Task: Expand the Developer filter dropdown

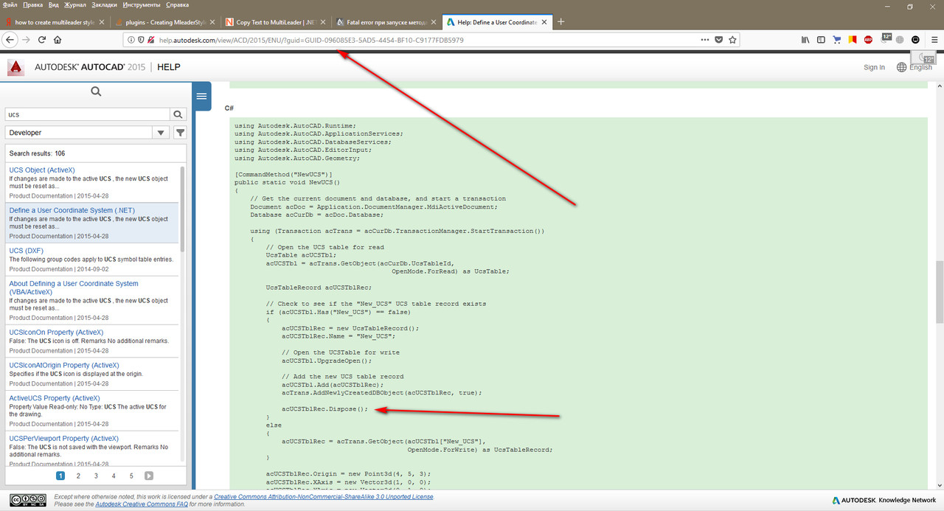Action: tap(161, 133)
